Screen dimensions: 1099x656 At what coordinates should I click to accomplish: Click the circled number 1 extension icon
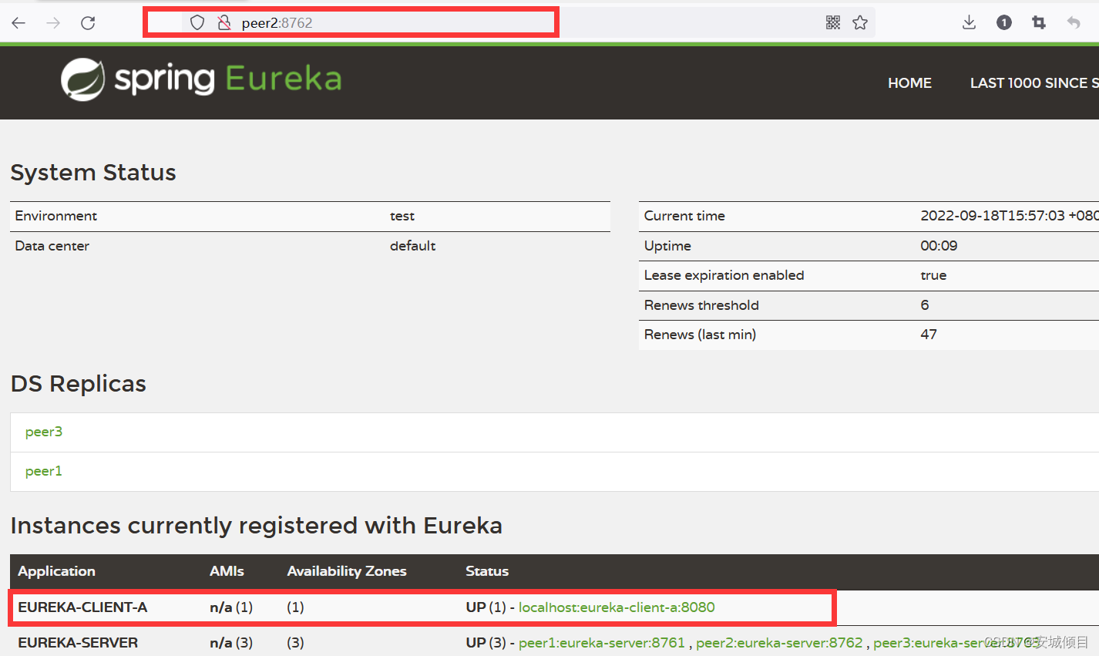pos(1004,23)
